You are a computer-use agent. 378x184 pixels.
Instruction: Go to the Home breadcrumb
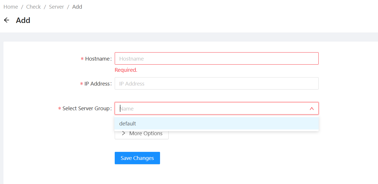click(x=11, y=7)
